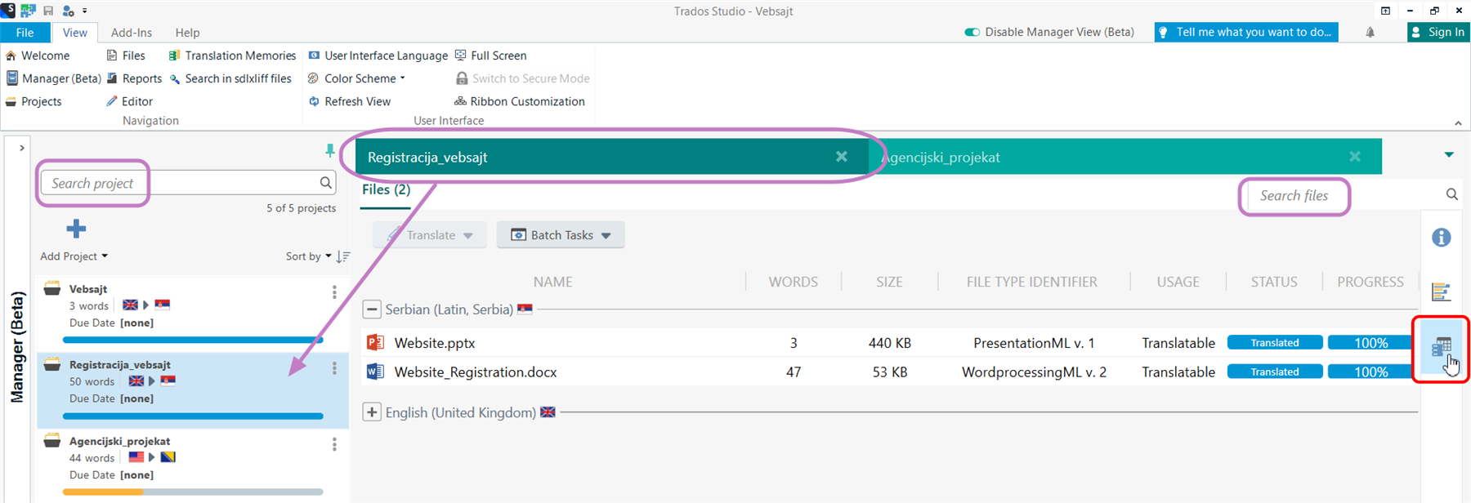
Task: Open User Interface Language setting
Action: [378, 56]
